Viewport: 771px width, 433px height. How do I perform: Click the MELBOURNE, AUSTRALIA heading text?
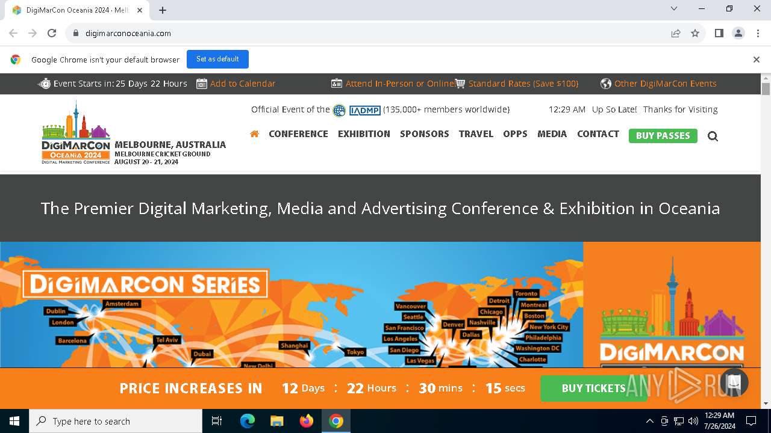click(170, 144)
